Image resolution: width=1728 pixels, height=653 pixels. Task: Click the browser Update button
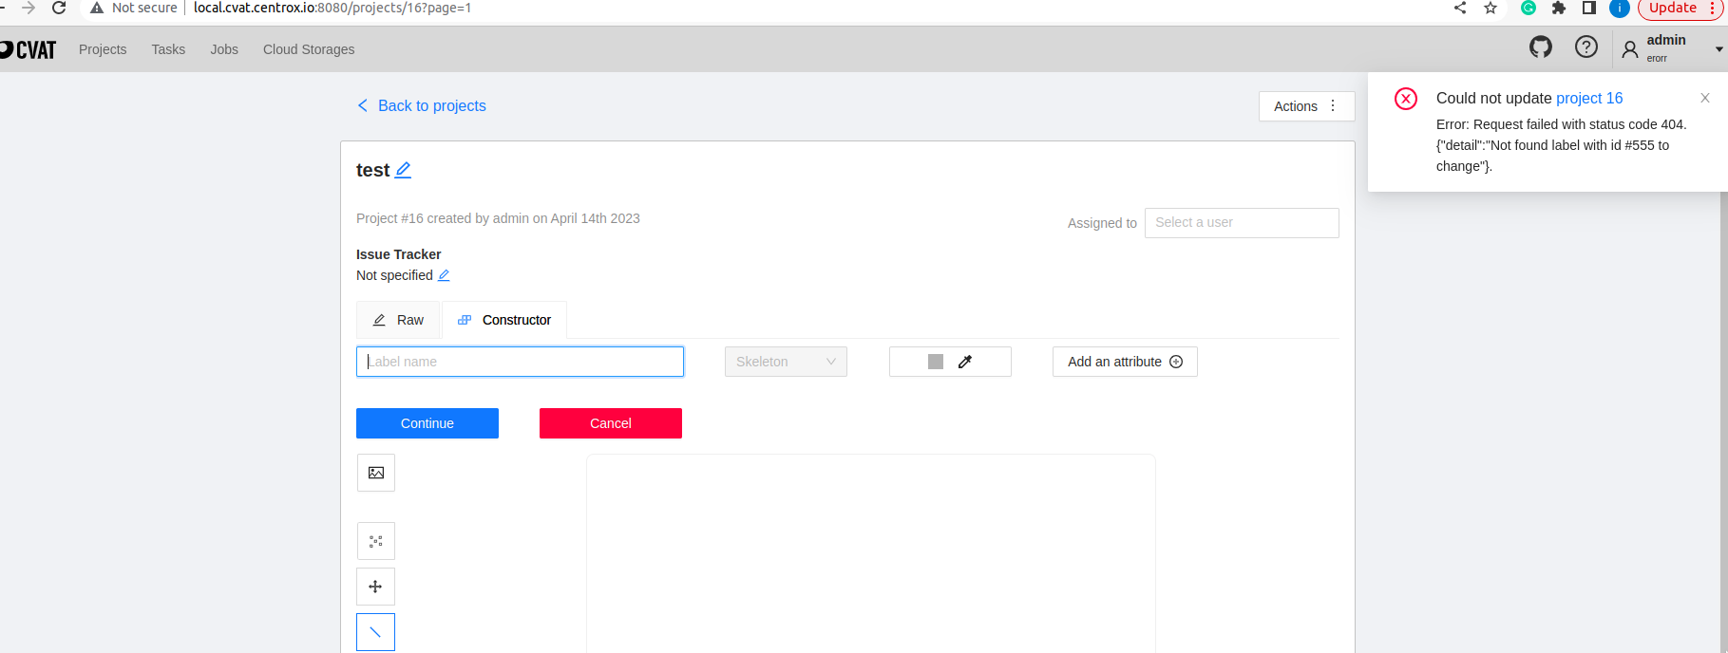[x=1681, y=8]
